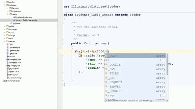
Task: Click the tests folder icon
Action: click(x=8, y=38)
